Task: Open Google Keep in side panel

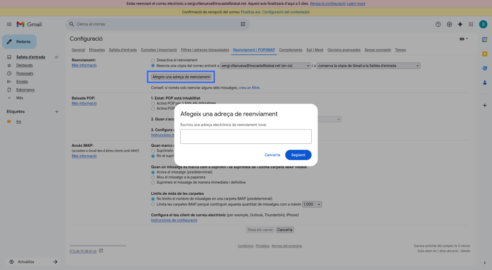Action: click(x=485, y=54)
